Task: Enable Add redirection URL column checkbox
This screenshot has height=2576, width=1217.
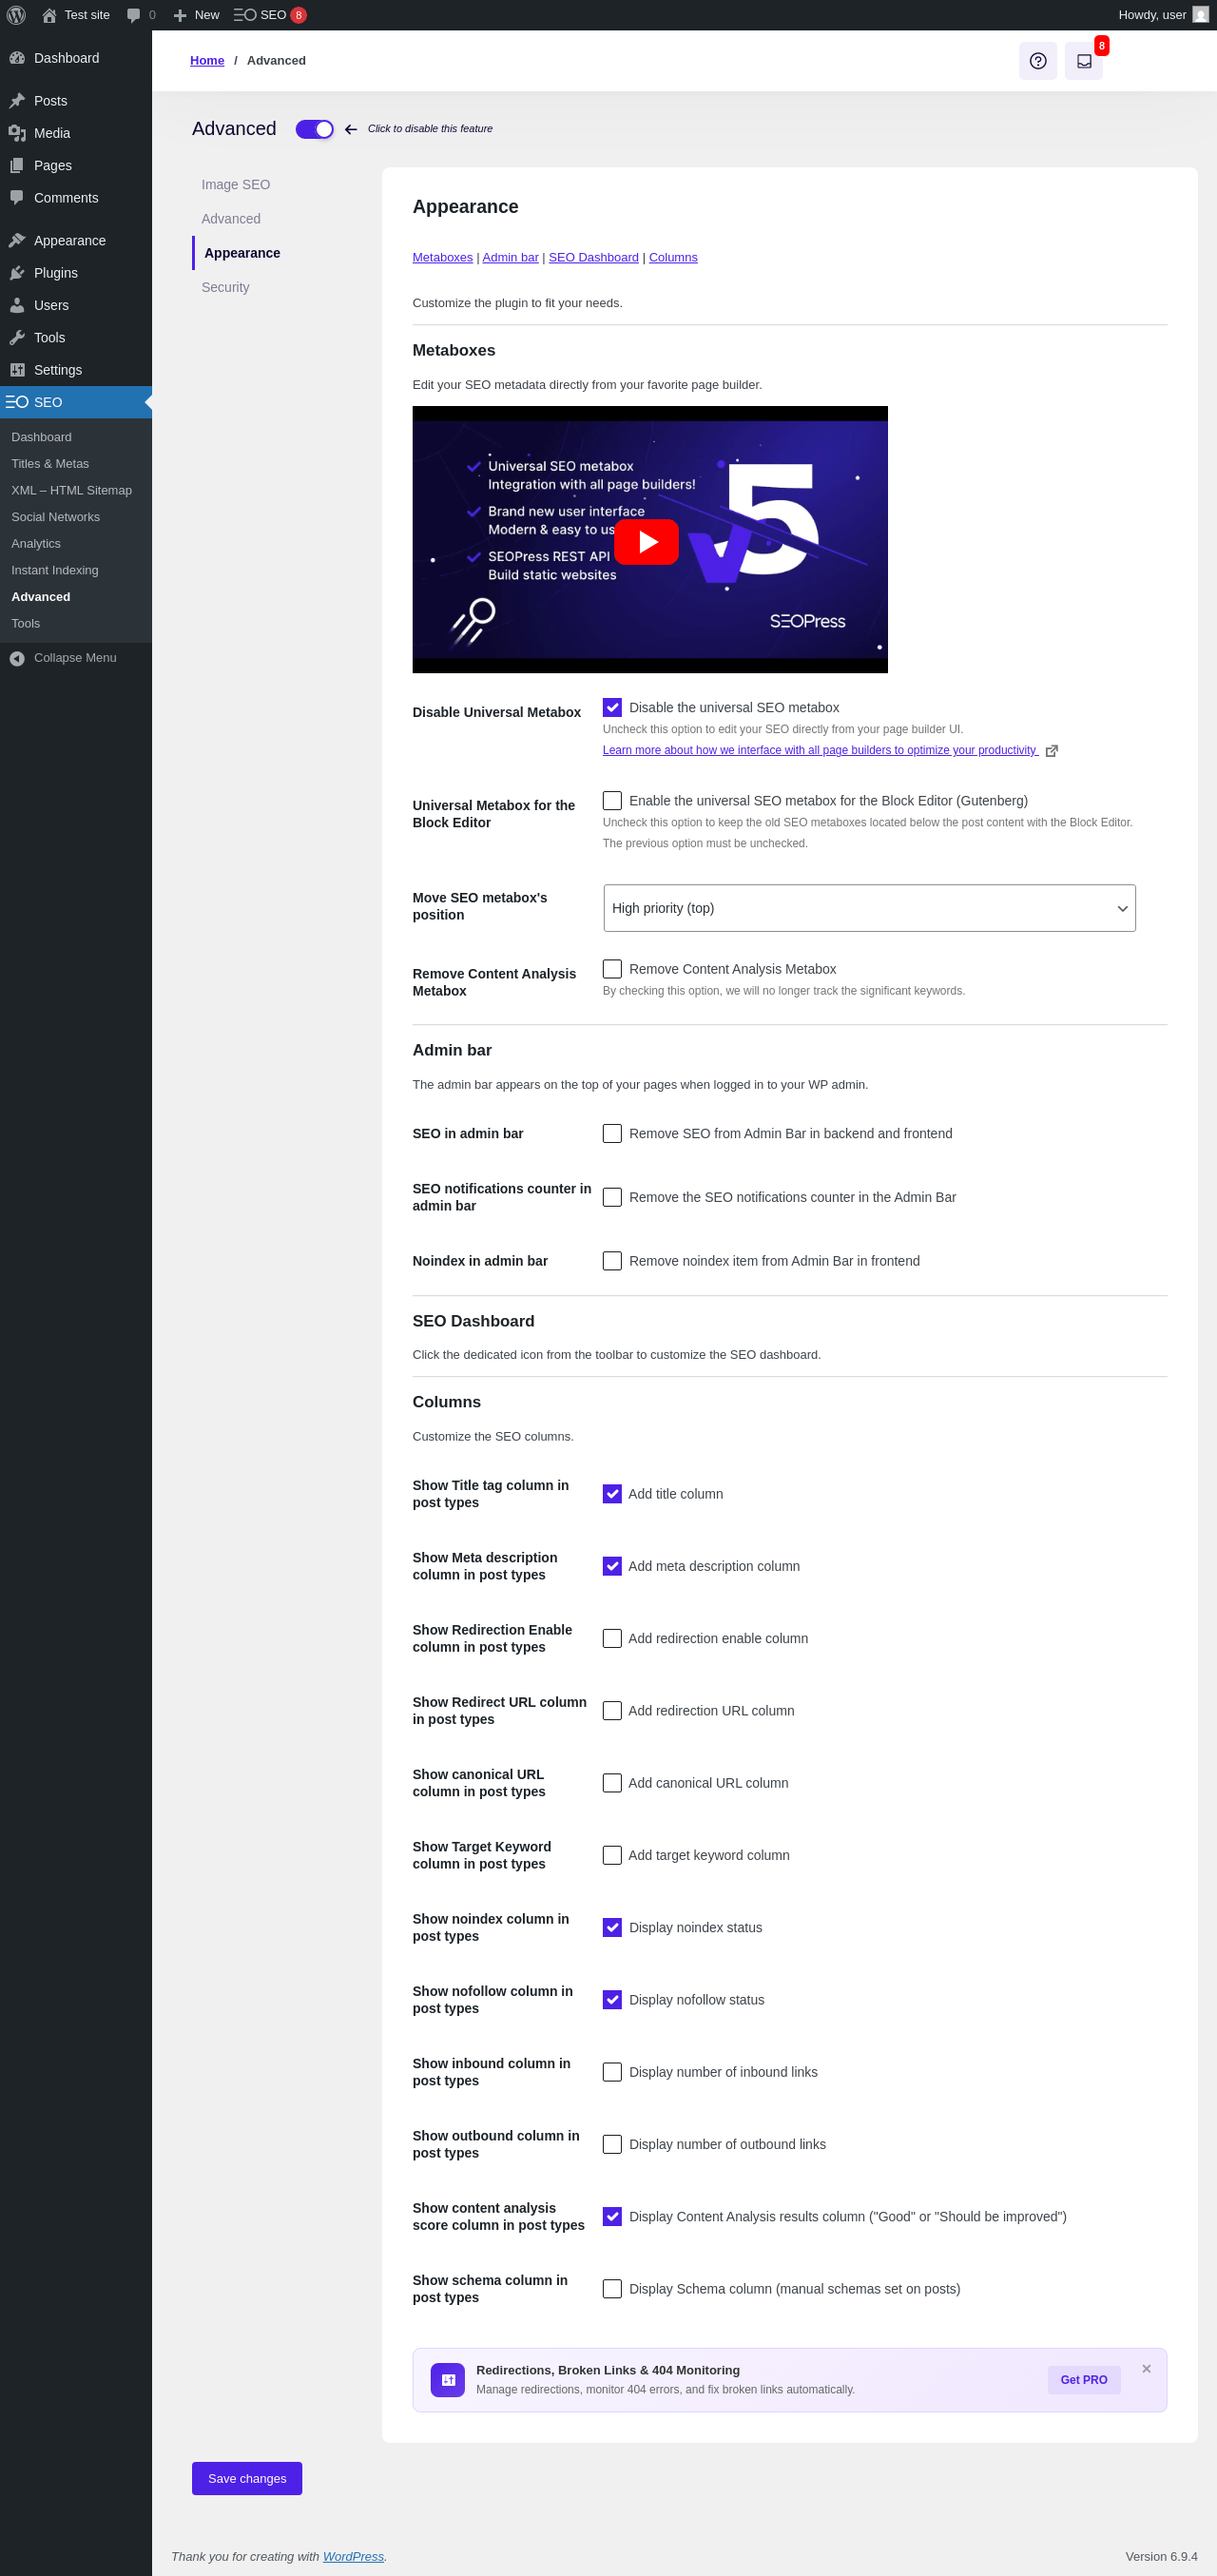Action: coord(612,1711)
